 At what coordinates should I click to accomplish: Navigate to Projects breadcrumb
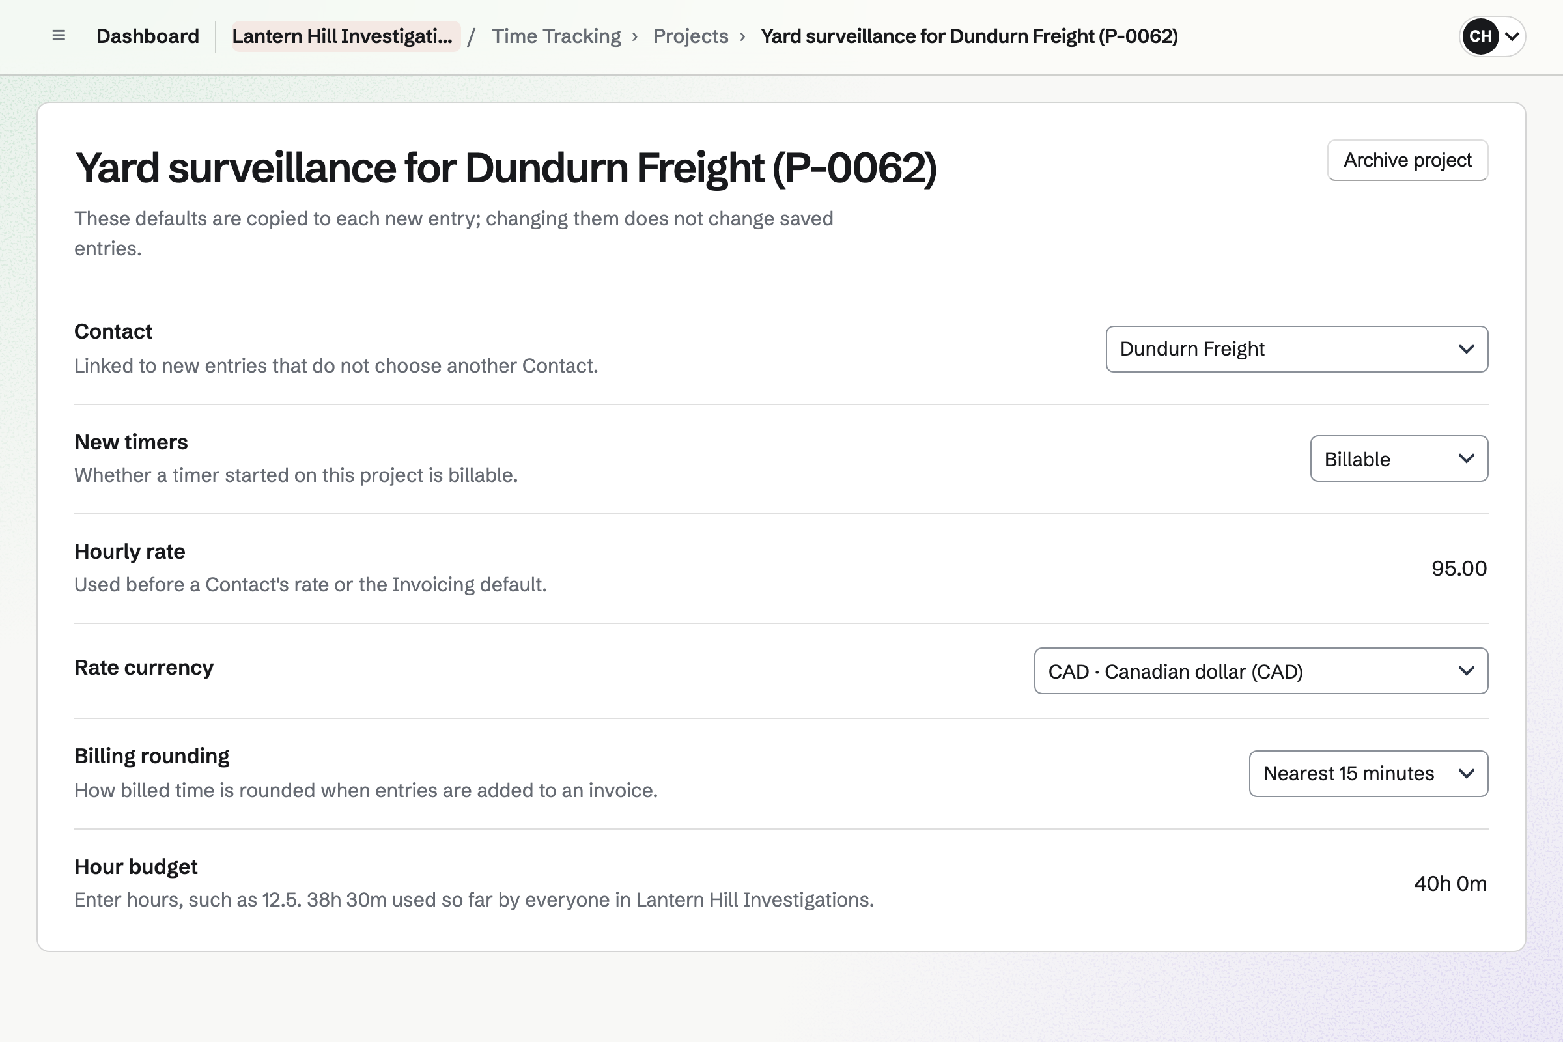690,36
